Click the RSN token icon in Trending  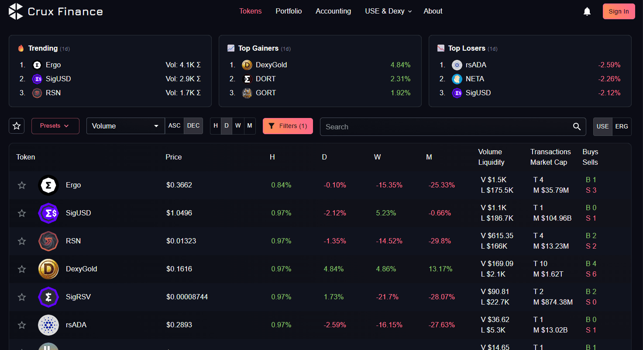(x=37, y=93)
